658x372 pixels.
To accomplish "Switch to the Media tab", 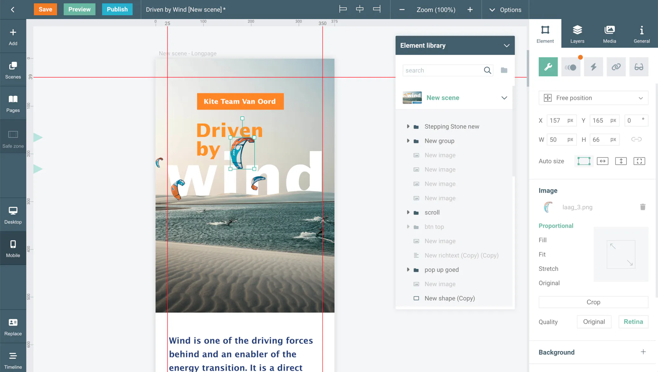I will [609, 34].
